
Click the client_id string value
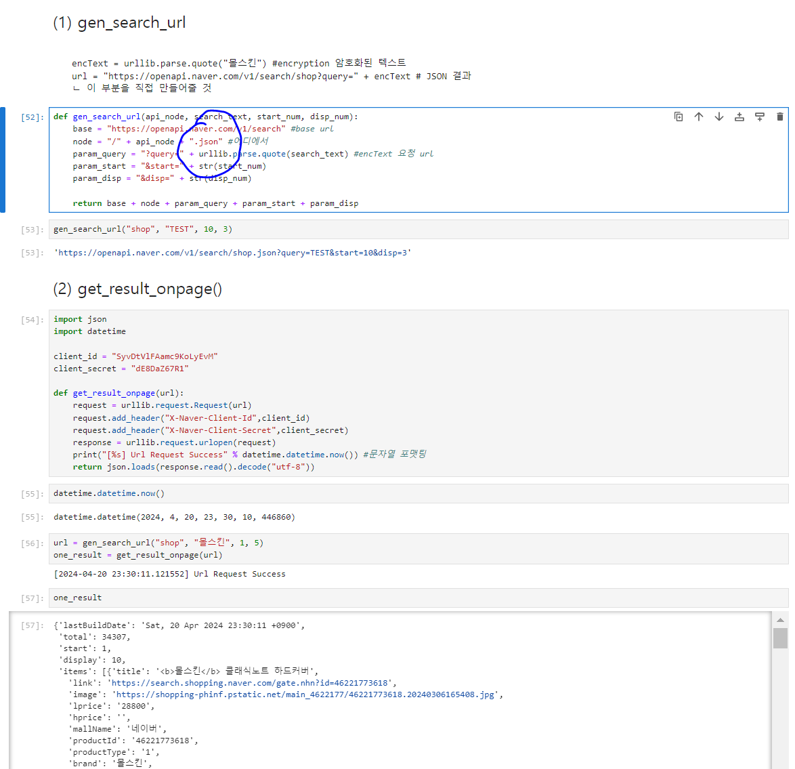(x=165, y=356)
